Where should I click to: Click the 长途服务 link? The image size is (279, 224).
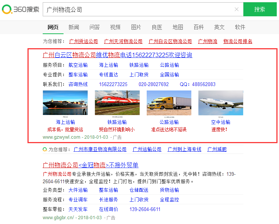point(108,200)
